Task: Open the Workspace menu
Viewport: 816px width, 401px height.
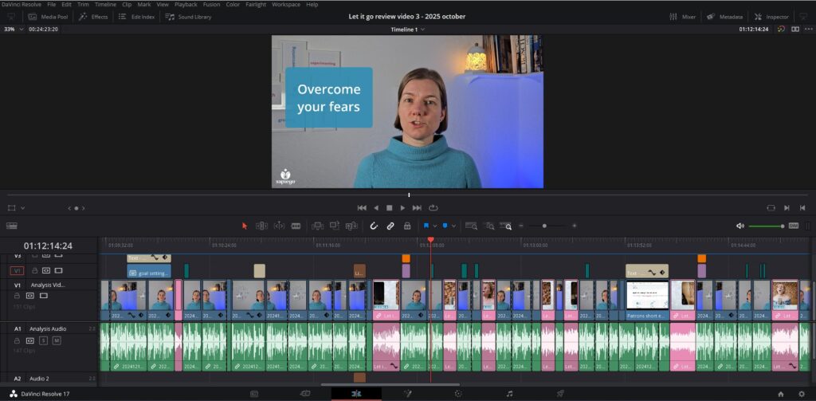Action: pos(285,4)
